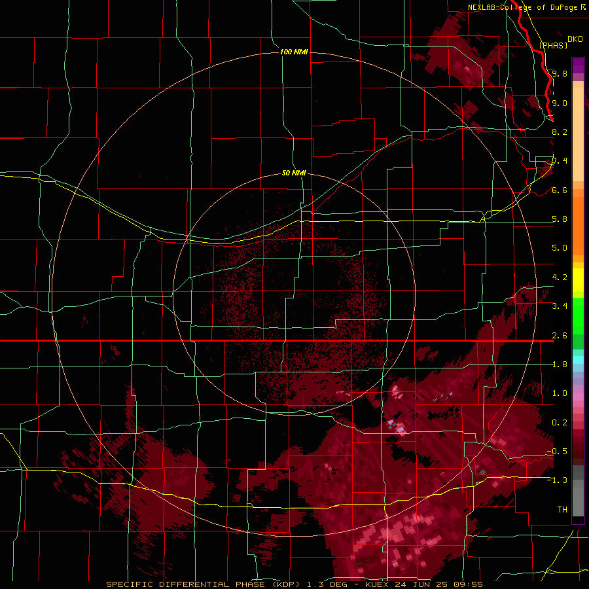Click the [PHAS] legend unit label
The height and width of the screenshot is (589, 589).
tap(553, 45)
